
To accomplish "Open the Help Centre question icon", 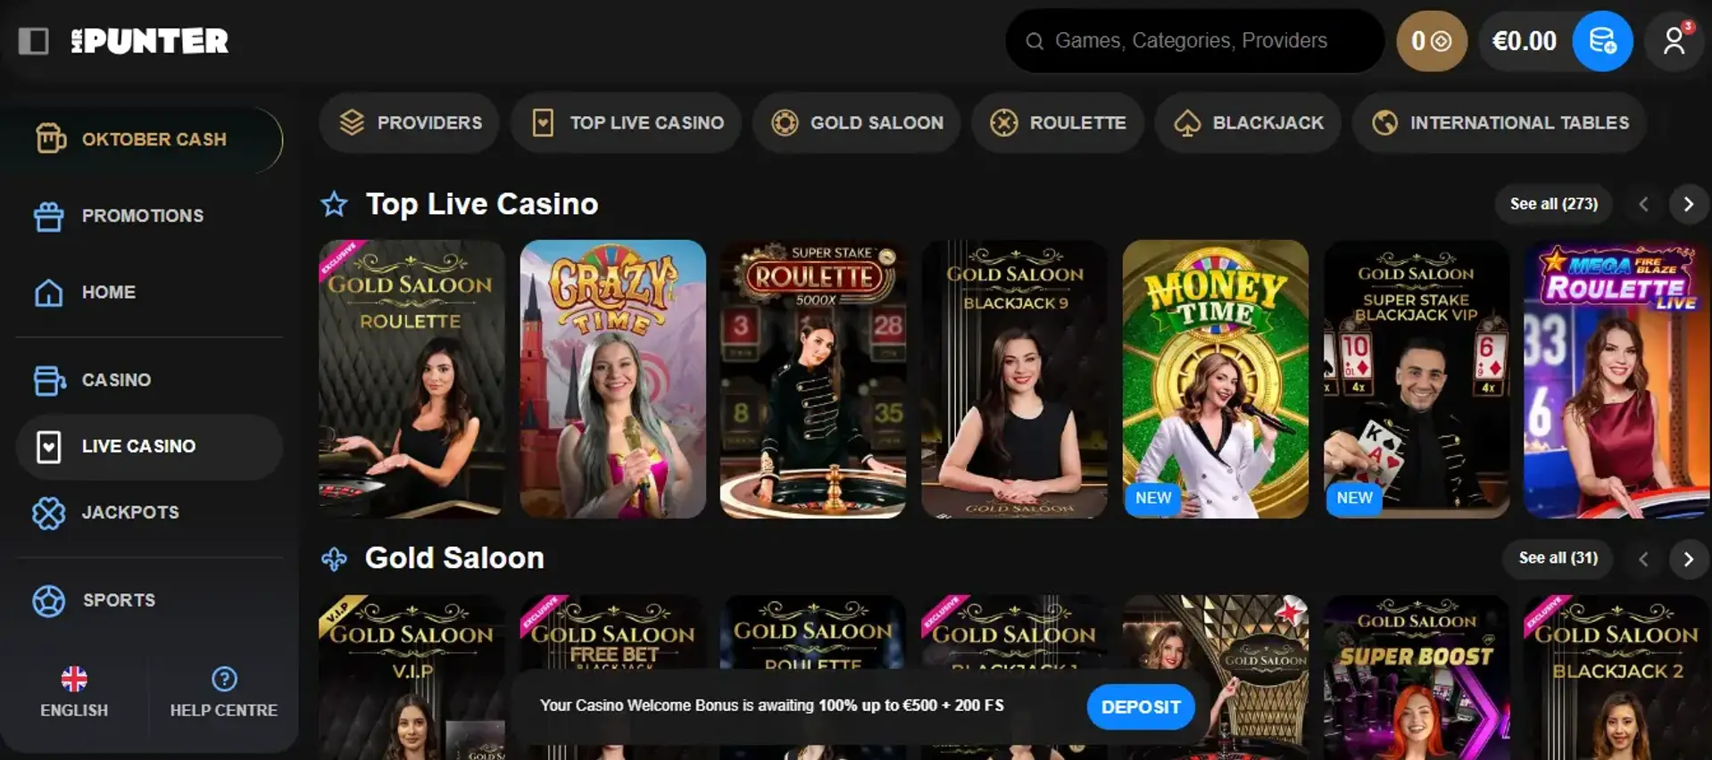I will (x=224, y=679).
